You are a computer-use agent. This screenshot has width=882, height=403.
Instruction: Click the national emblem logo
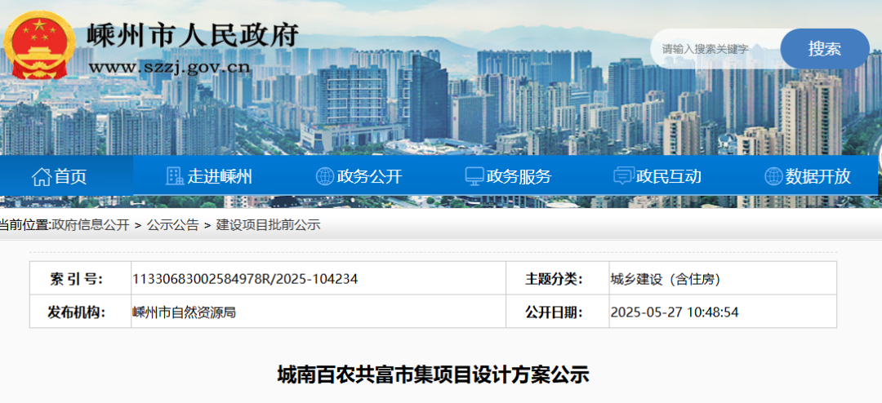point(39,42)
